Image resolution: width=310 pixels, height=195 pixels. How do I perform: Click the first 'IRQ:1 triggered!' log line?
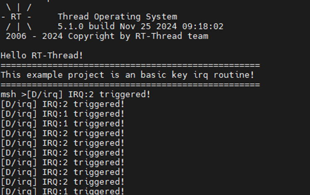coord(63,114)
